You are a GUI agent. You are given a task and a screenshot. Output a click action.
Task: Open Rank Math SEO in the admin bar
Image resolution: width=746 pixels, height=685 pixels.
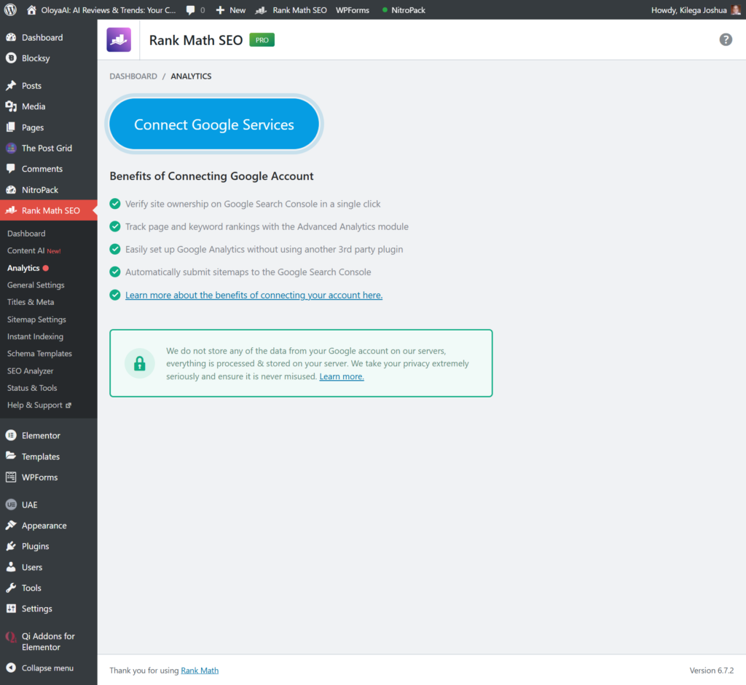tap(299, 10)
